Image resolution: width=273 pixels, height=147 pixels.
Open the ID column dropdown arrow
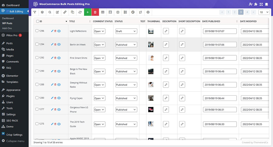66,21
